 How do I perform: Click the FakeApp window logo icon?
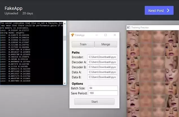[73, 35]
